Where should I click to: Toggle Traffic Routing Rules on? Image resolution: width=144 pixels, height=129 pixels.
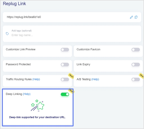point(65,79)
